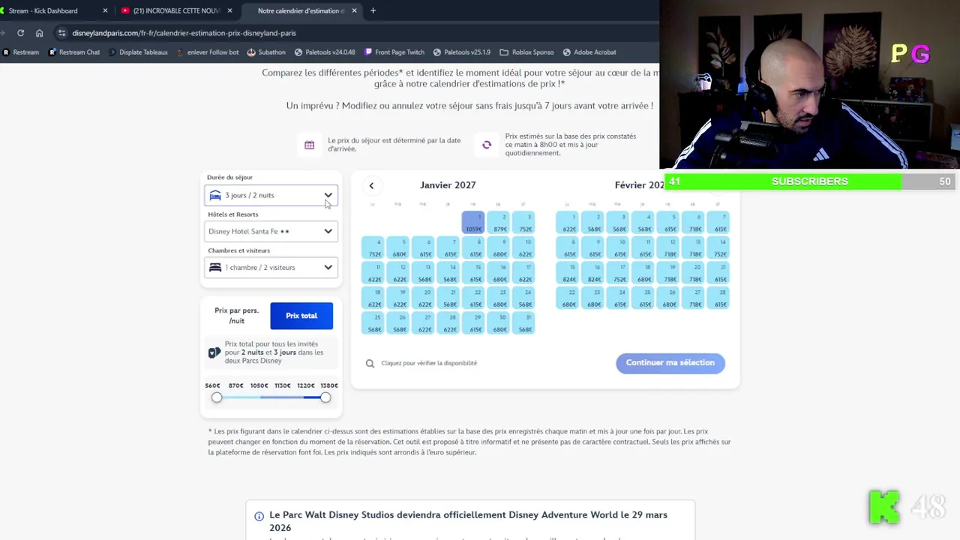Screen dimensions: 960x540
Task: Click Continuer ma sélection button
Action: coord(670,362)
